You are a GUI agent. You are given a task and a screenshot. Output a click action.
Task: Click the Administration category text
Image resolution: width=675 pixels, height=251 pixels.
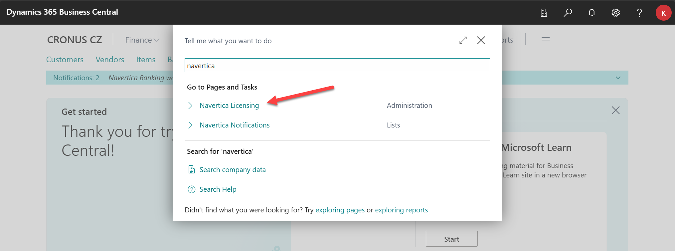pyautogui.click(x=410, y=106)
